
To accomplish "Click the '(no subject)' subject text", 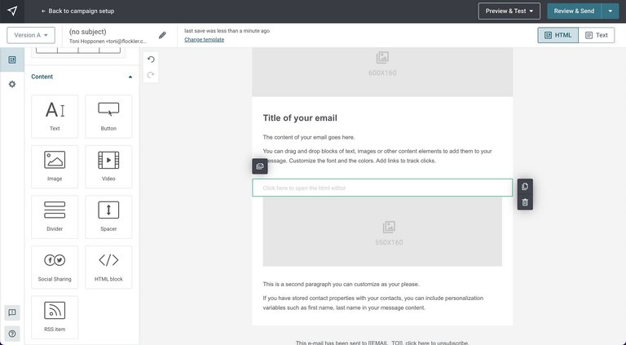I will point(87,32).
